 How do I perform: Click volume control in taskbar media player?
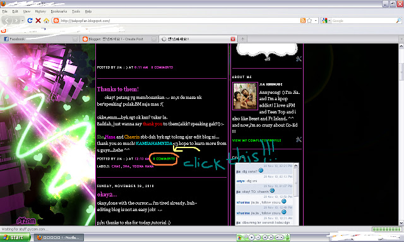click(x=279, y=238)
